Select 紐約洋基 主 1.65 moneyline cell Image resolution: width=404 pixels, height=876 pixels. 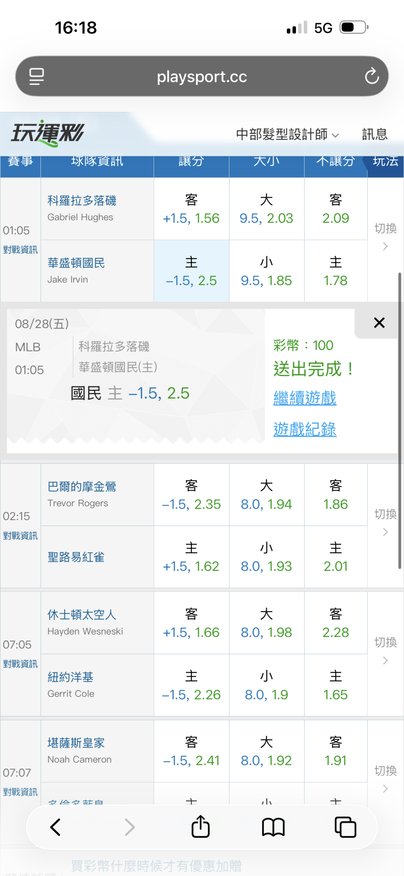(x=336, y=685)
